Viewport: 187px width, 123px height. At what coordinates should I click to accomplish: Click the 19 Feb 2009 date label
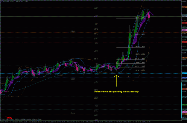(x=4, y=122)
